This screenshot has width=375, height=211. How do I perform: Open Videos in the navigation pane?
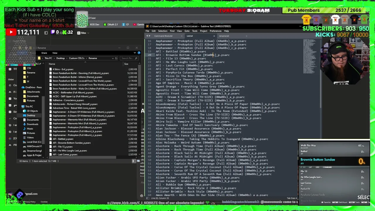click(30, 137)
